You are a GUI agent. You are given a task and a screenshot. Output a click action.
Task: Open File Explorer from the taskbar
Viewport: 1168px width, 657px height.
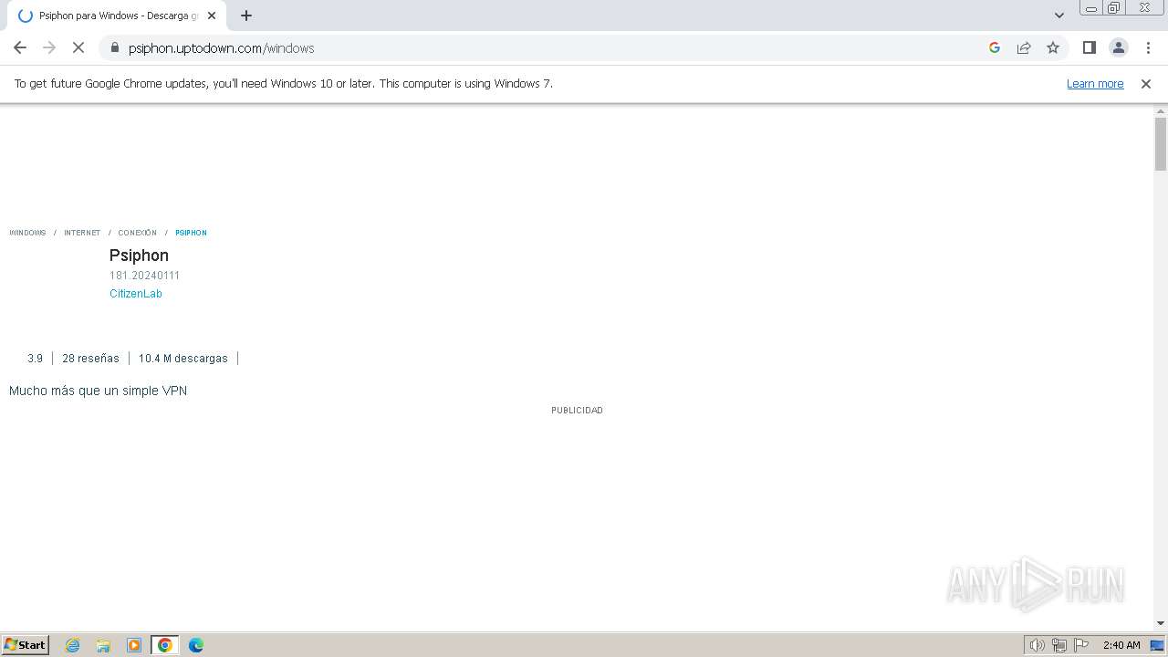(103, 645)
